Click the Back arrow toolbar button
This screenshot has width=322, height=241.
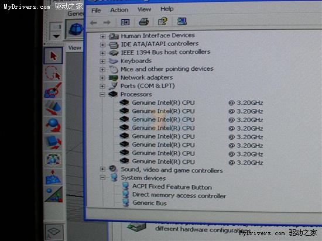click(x=94, y=23)
